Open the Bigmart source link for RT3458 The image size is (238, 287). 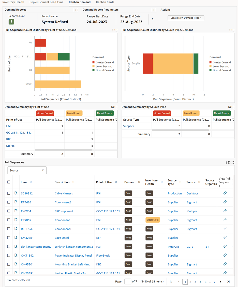click(x=192, y=202)
